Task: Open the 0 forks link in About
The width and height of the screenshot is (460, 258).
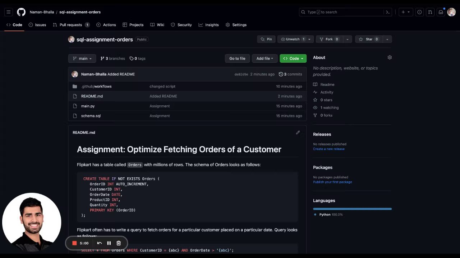Action: 323,115
